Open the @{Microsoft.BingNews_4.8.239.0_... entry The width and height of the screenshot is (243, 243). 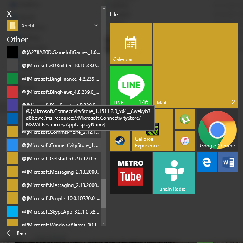click(54, 92)
